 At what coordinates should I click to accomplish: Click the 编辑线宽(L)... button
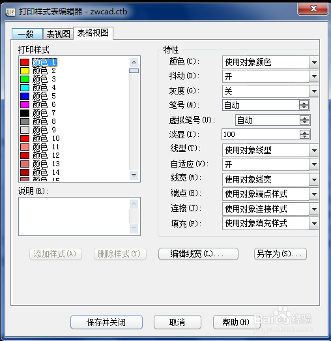click(x=198, y=254)
